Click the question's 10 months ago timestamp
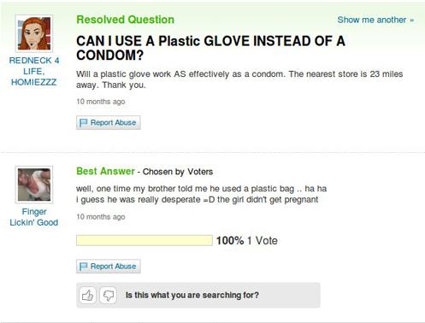425x323 pixels. [101, 102]
